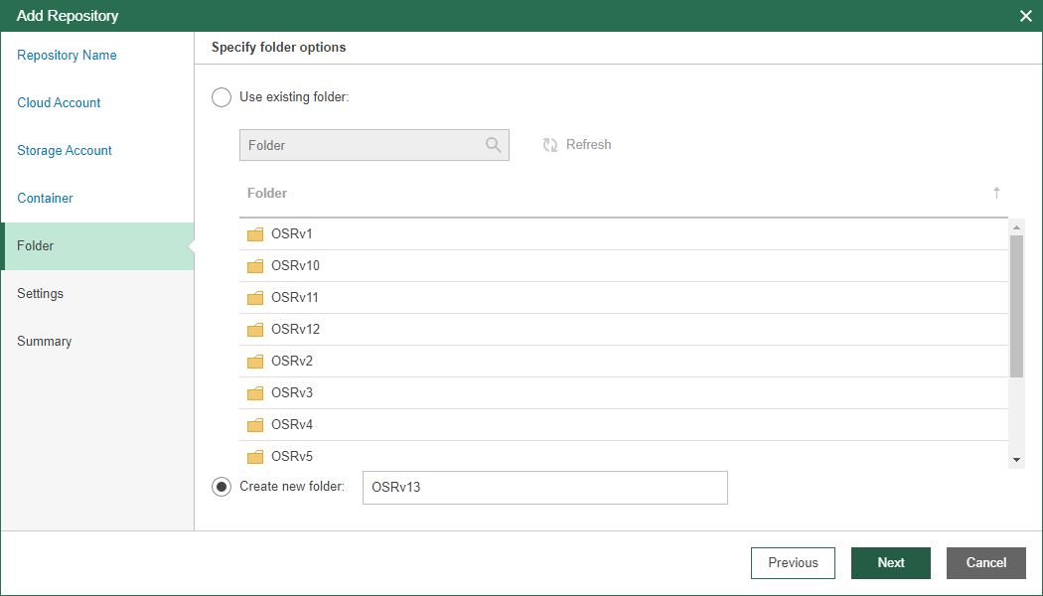Click the OSRv1 folder icon
The height and width of the screenshot is (596, 1043).
pyautogui.click(x=255, y=234)
